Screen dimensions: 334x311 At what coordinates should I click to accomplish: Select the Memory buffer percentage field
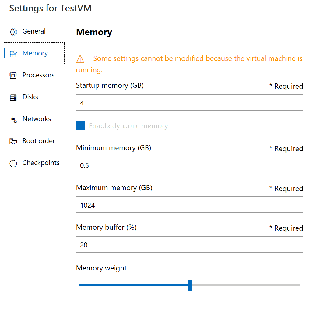pyautogui.click(x=189, y=245)
